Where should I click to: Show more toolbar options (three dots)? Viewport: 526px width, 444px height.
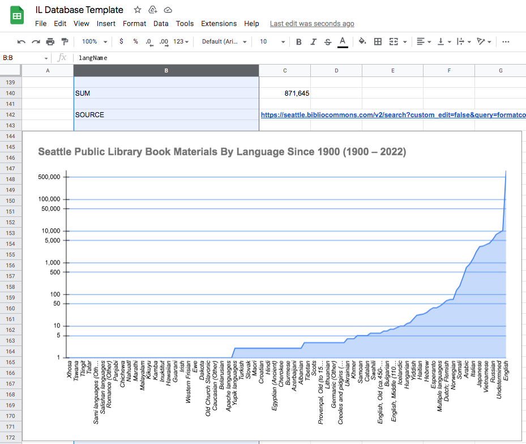506,41
